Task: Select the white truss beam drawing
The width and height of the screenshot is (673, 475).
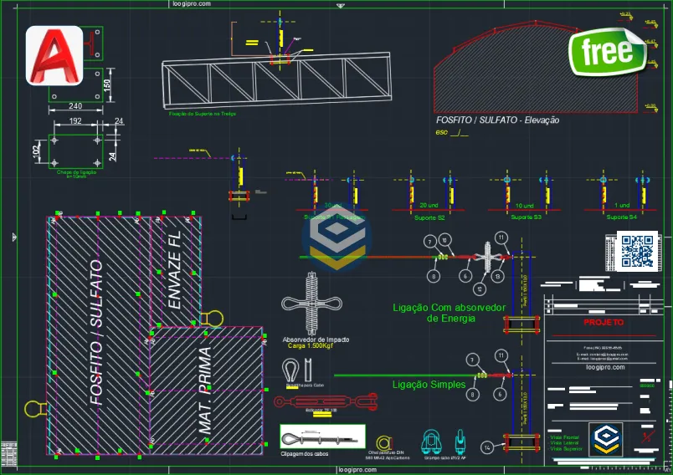Action: click(x=276, y=82)
